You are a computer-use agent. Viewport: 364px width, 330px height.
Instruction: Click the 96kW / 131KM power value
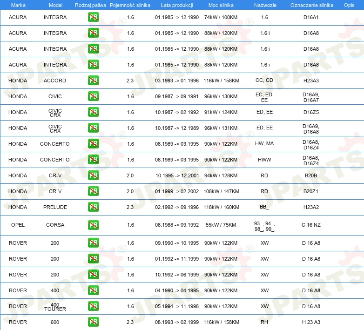pyautogui.click(x=221, y=128)
